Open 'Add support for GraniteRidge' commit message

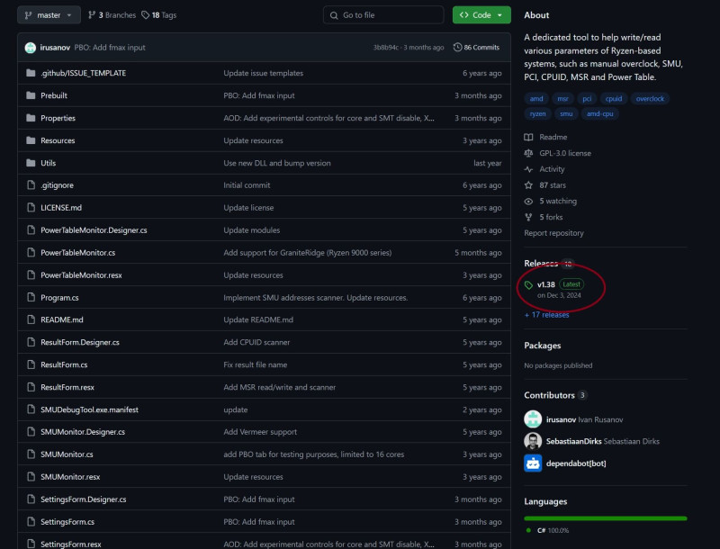[x=307, y=253]
